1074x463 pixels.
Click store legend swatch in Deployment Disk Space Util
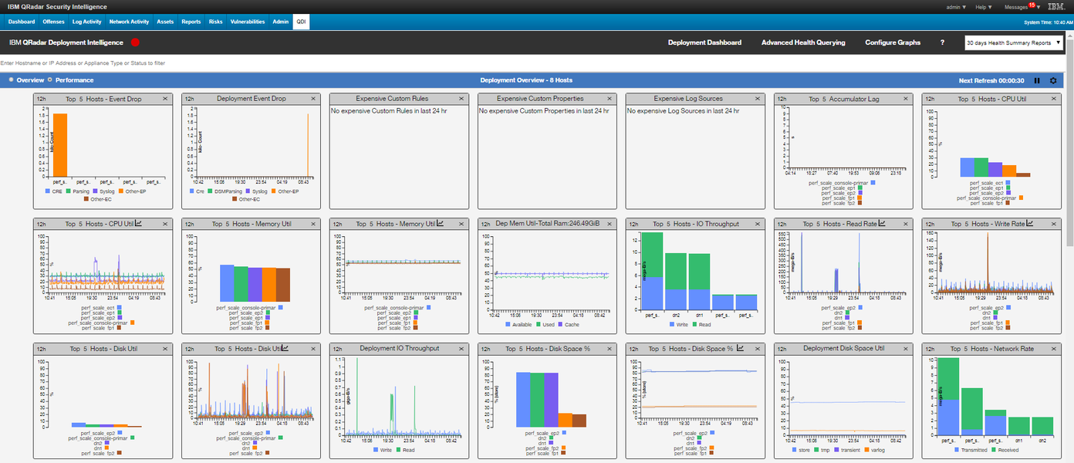(x=794, y=449)
